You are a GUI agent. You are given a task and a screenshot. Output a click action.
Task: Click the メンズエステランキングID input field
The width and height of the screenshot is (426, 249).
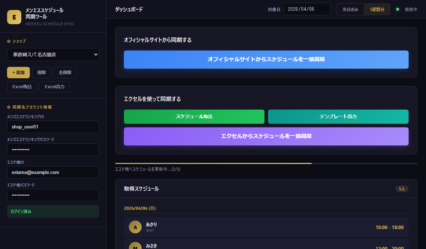click(53, 127)
